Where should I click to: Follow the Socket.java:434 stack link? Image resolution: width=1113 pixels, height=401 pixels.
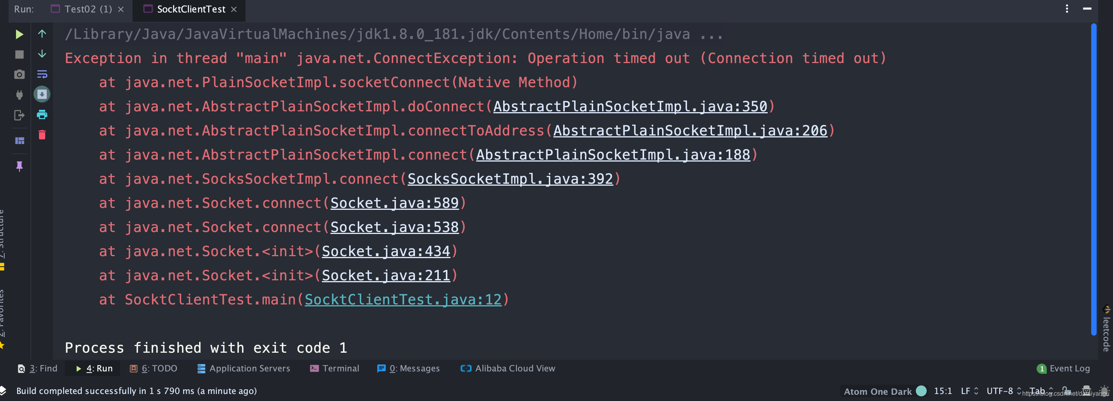tap(386, 252)
